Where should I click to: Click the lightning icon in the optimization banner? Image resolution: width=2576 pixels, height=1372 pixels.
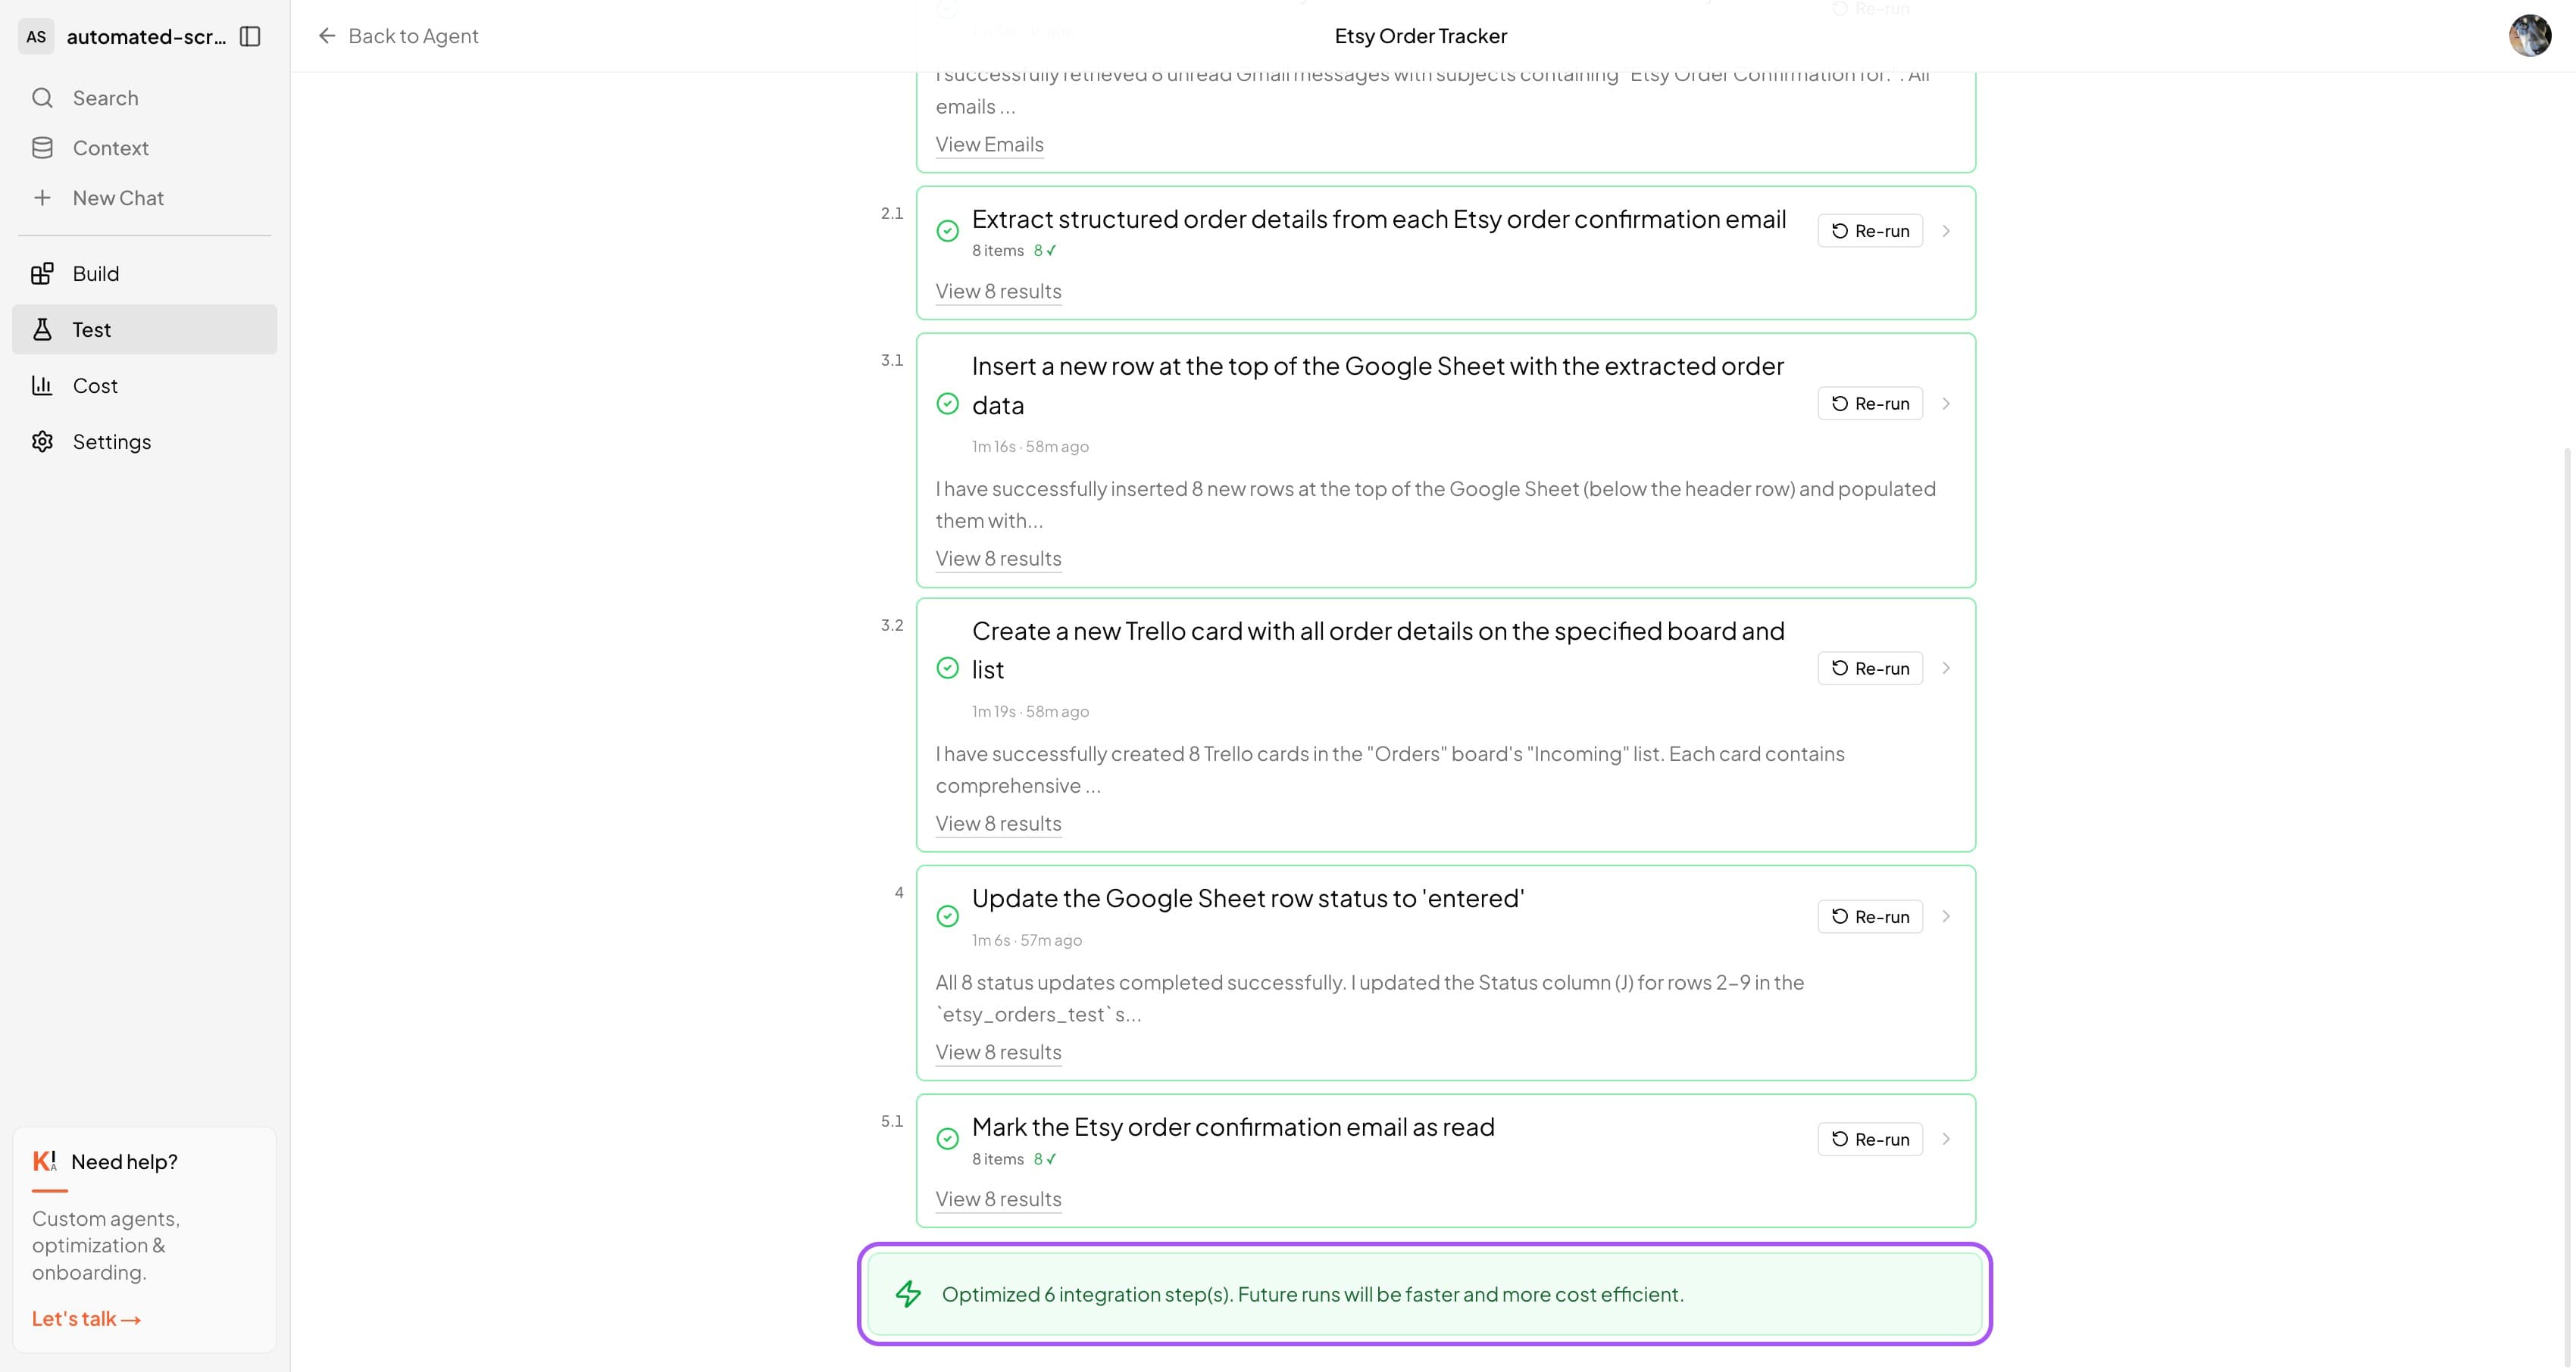click(x=909, y=1294)
